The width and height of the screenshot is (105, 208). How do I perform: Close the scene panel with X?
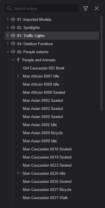[x=97, y=8]
